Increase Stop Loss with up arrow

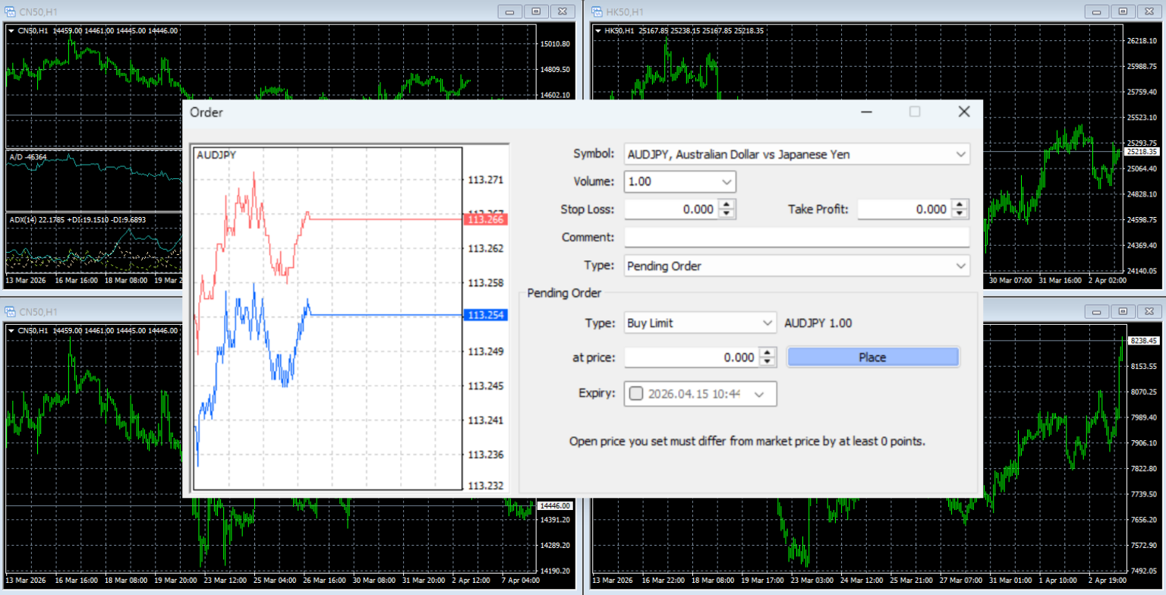click(x=727, y=204)
